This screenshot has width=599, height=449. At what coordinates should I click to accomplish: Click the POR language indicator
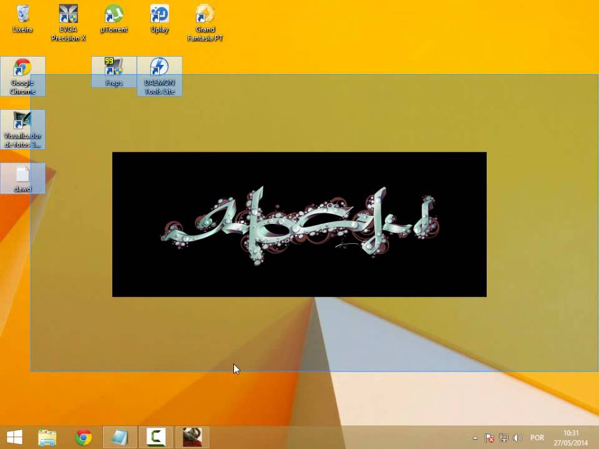pos(537,438)
